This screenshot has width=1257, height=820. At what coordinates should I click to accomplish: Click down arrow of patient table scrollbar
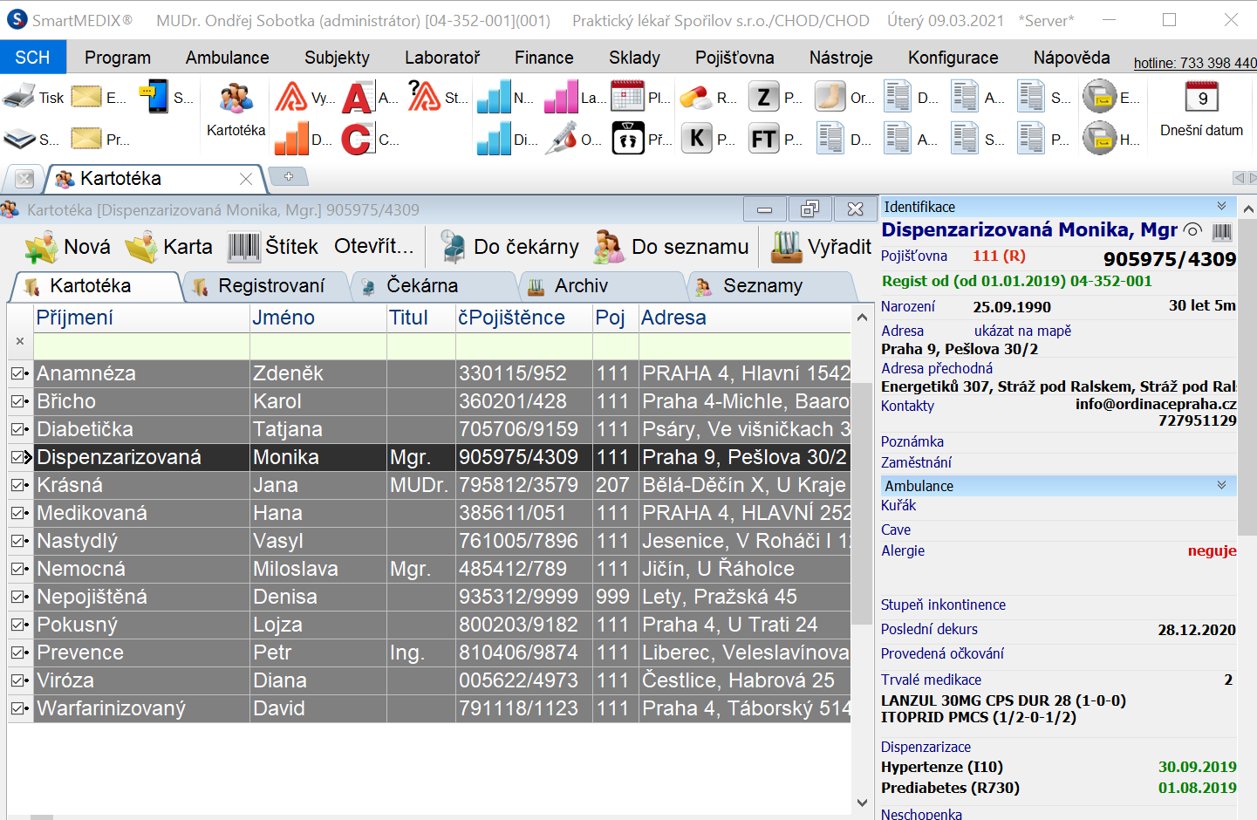pos(862,803)
